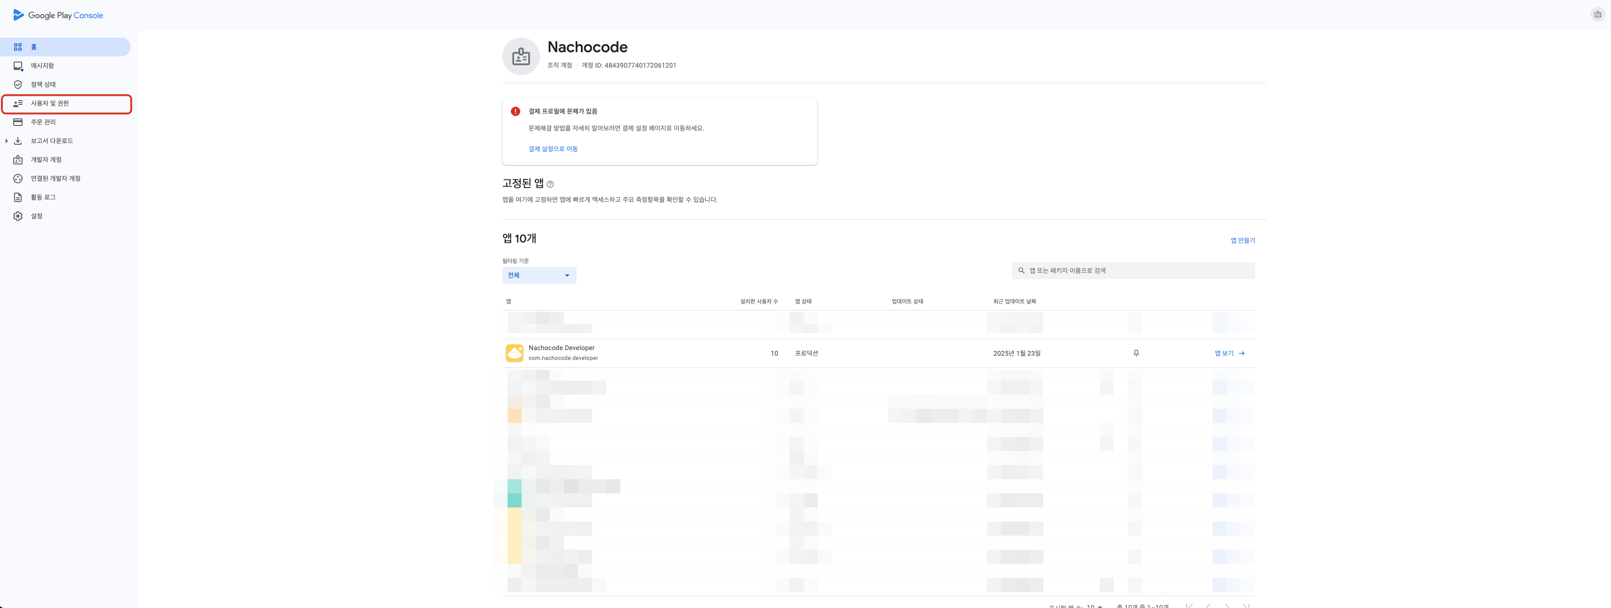This screenshot has width=1611, height=608.
Task: Click the date 2025년 1월 23일
Action: click(x=1017, y=353)
